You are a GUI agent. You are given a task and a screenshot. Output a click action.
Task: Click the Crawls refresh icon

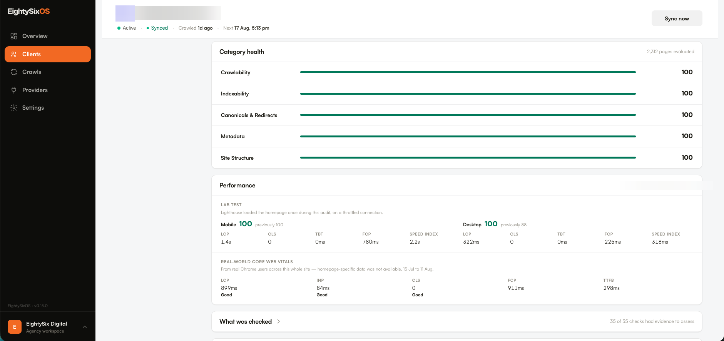click(14, 72)
